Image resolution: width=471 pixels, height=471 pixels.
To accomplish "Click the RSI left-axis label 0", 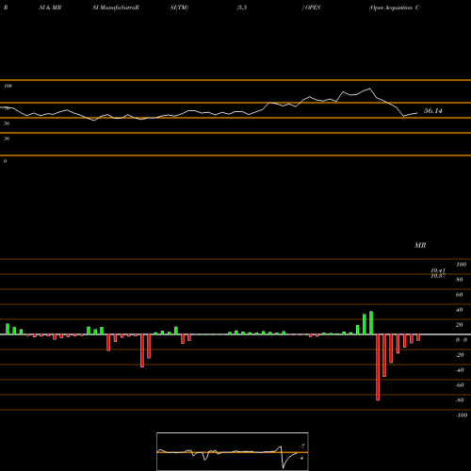I will pos(5,161).
